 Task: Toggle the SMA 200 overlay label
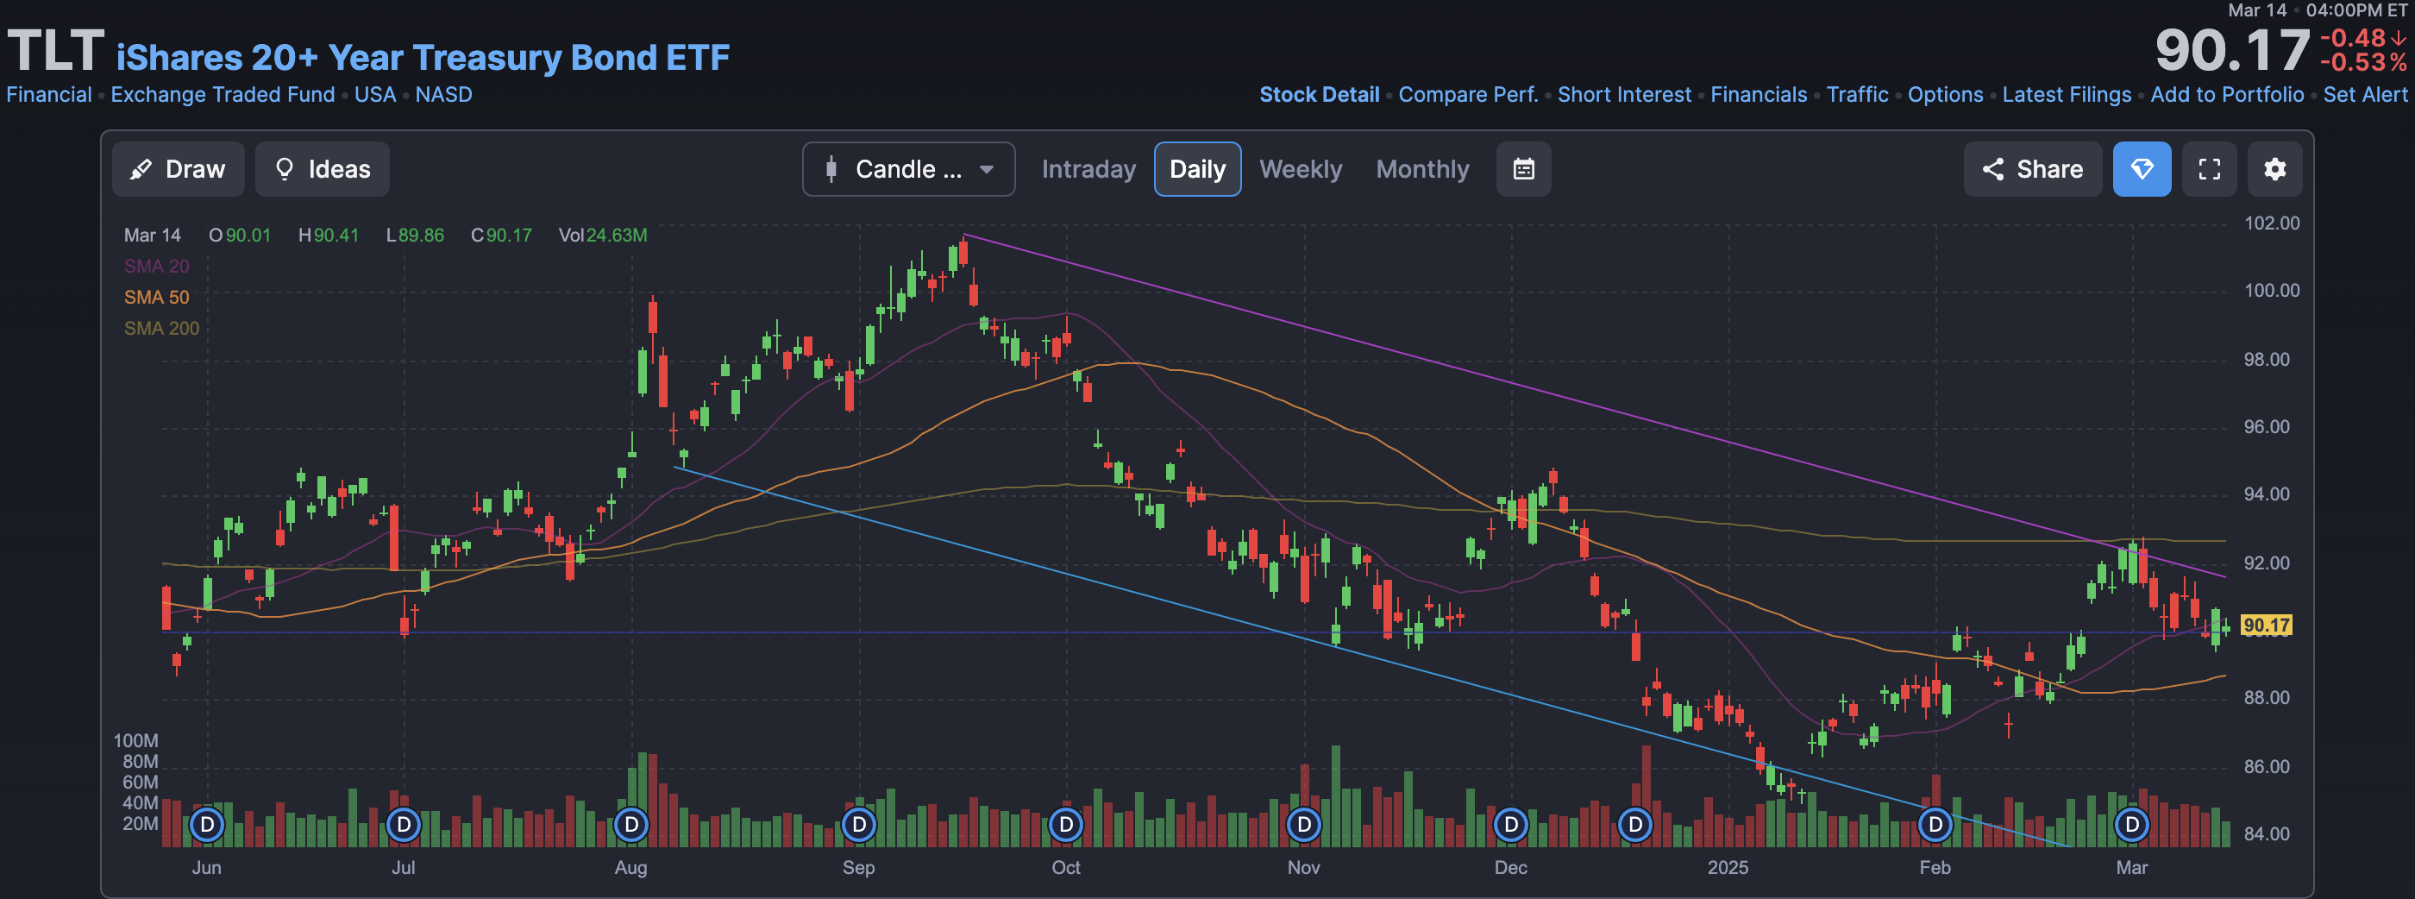161,328
